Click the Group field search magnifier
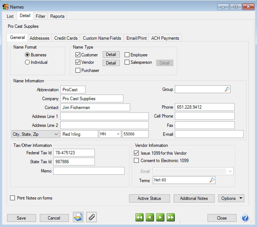Viewport: 257px width, 227px height. pyautogui.click(x=227, y=89)
